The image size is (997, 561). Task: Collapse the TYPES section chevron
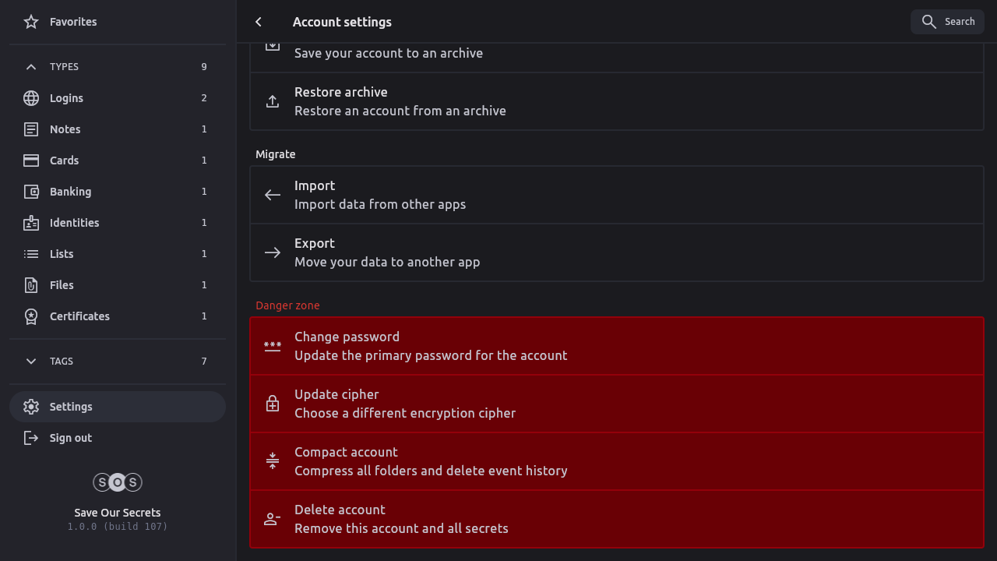[x=31, y=67]
